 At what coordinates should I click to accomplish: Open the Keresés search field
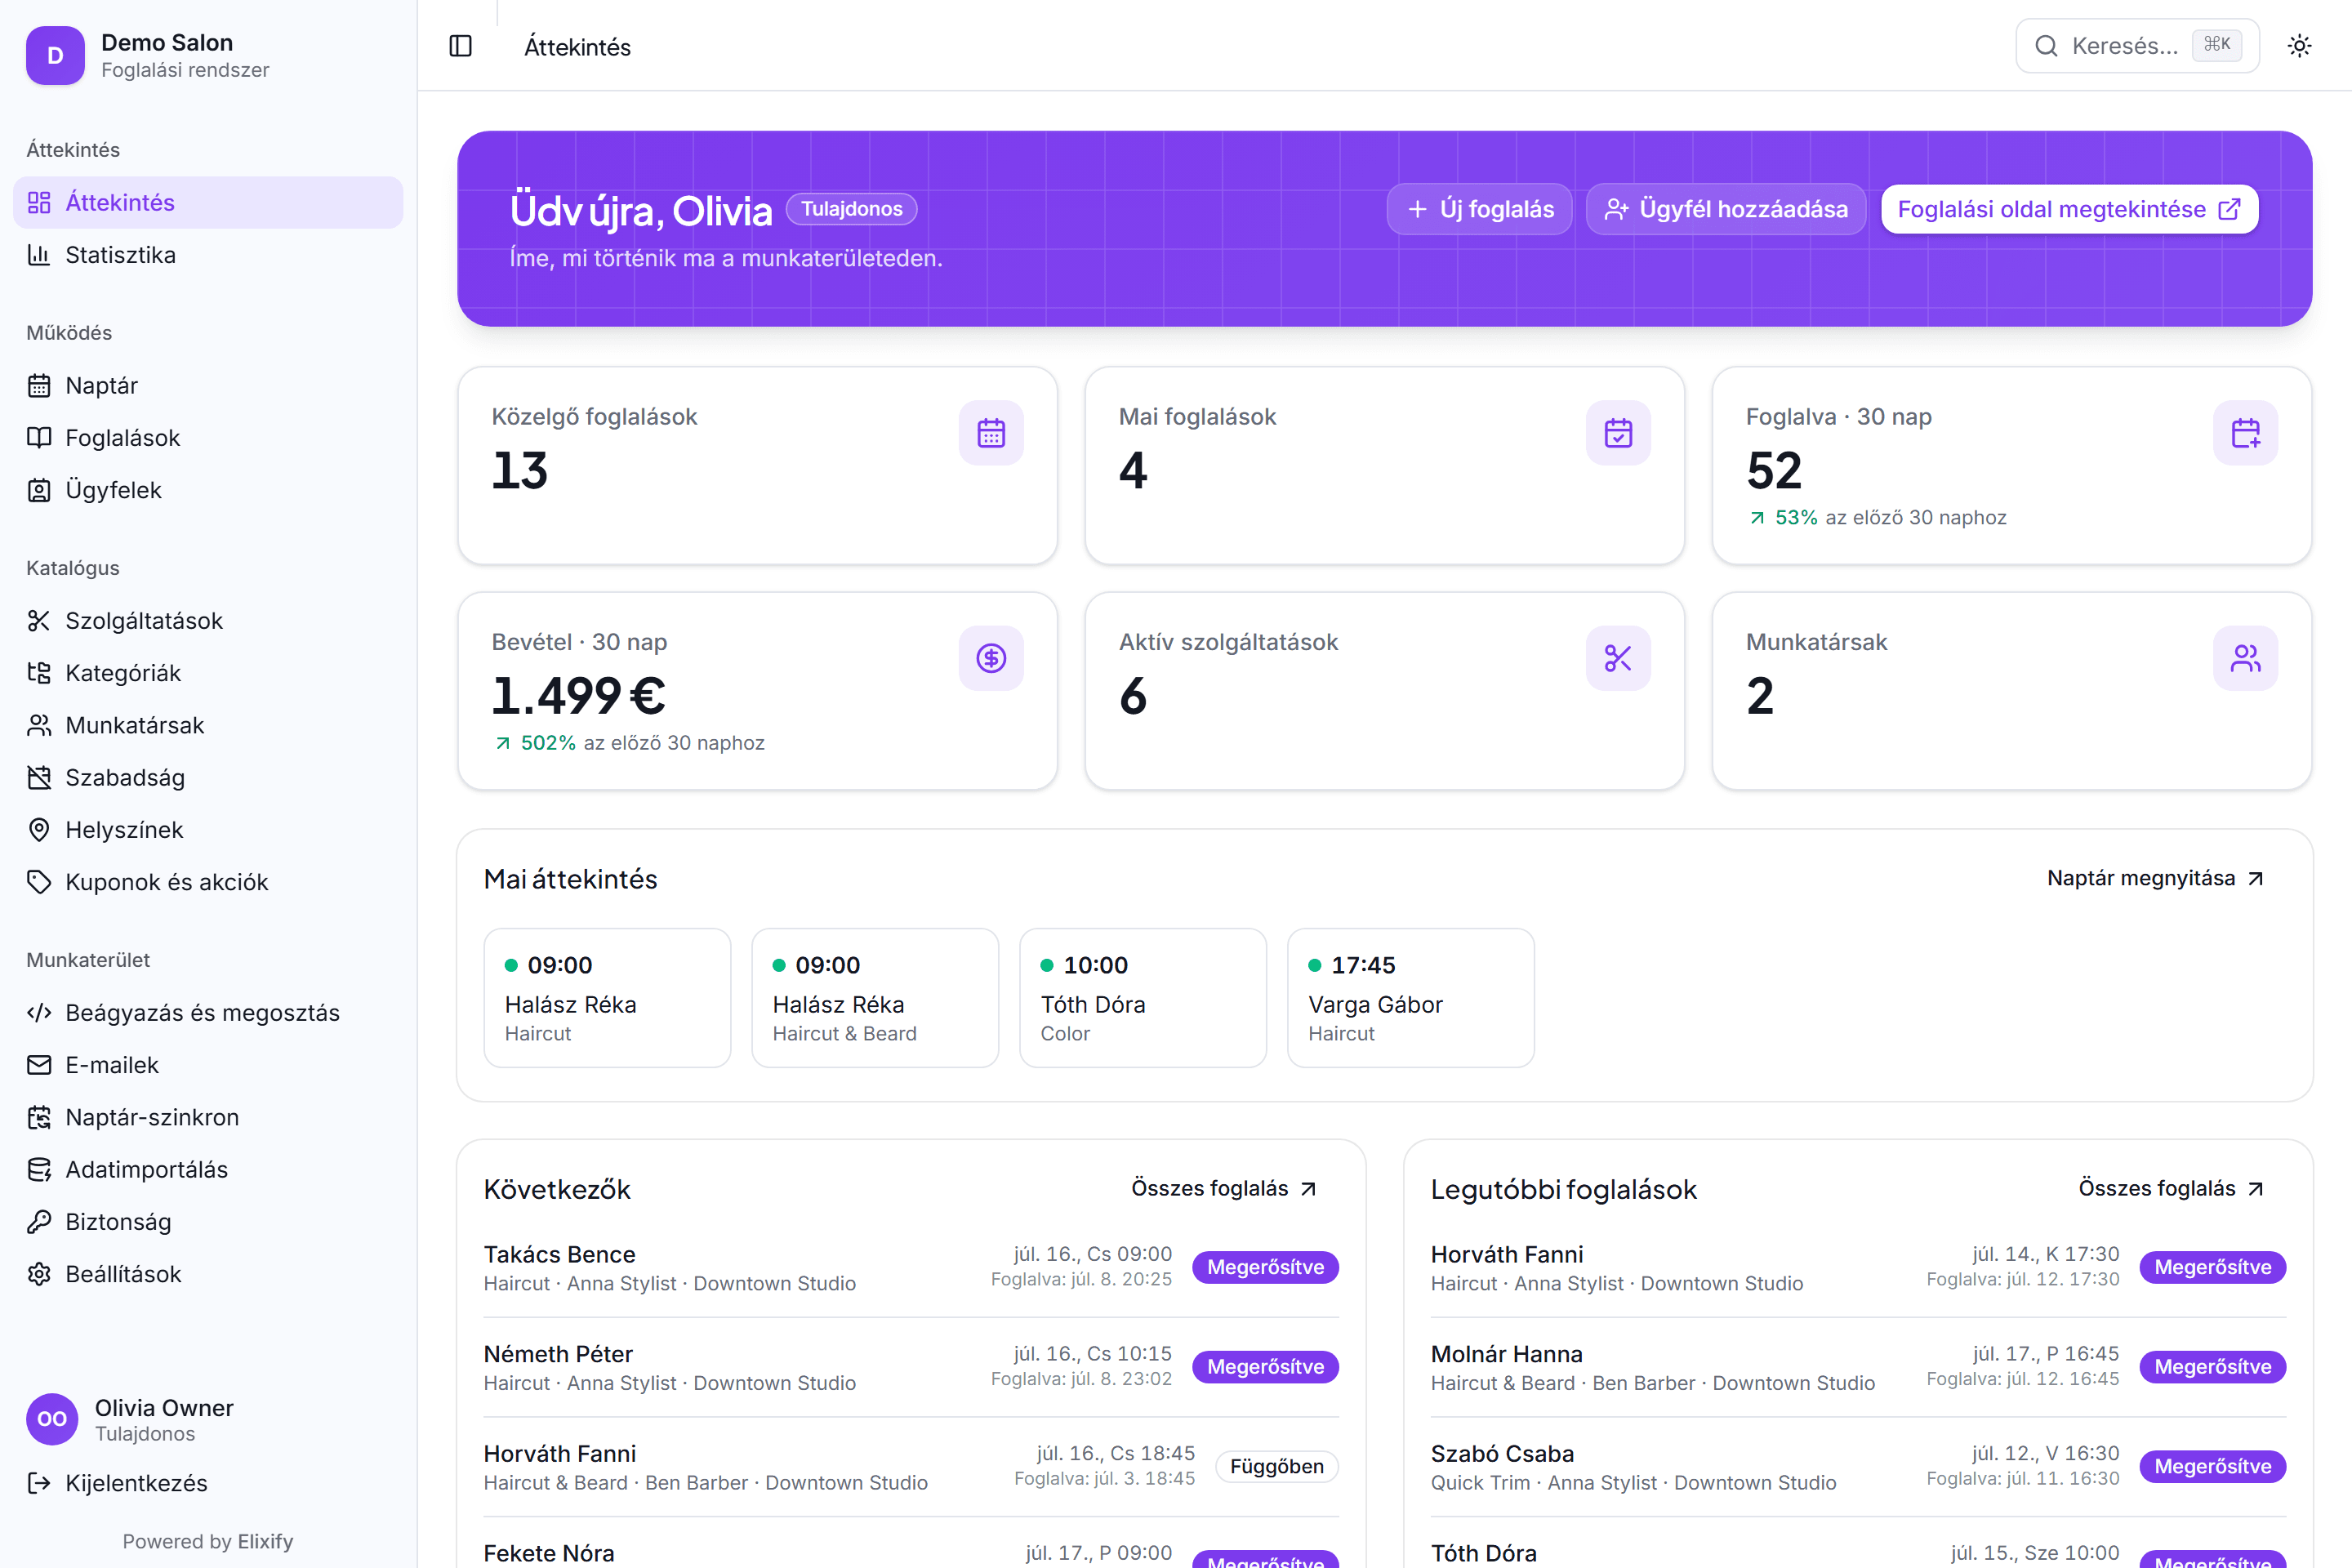pos(2137,46)
